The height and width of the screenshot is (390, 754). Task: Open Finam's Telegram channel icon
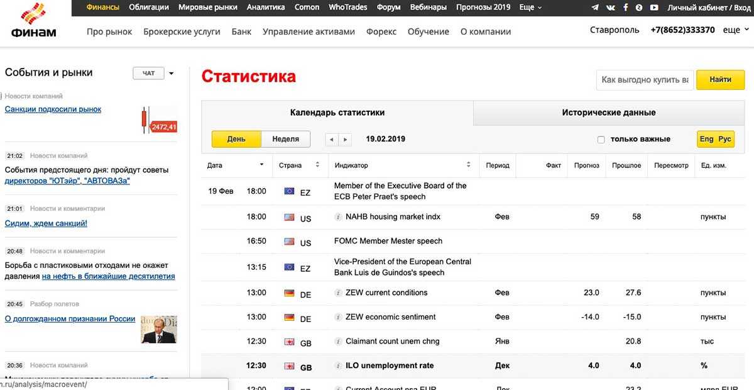595,8
